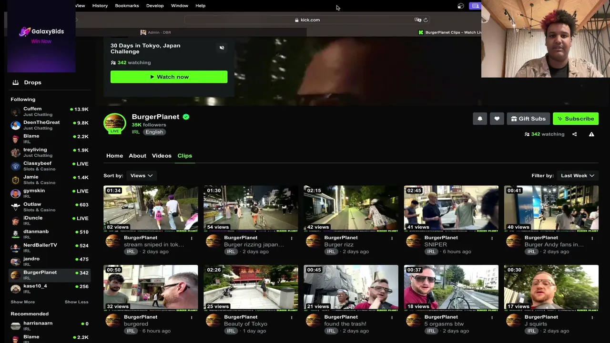Click Cuffem's avatar in Following list
This screenshot has width=610, height=343.
click(16, 112)
